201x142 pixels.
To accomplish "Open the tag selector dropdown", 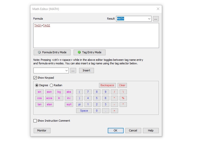I will pos(66,71).
